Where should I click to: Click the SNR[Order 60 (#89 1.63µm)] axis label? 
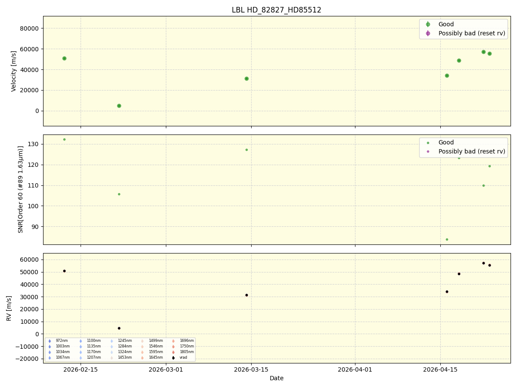pyautogui.click(x=20, y=189)
